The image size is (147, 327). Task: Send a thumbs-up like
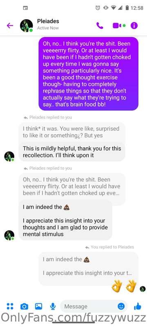tap(138, 306)
